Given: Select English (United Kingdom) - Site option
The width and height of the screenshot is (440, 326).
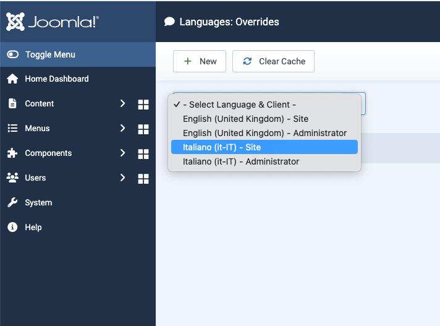Looking at the screenshot, I should (x=245, y=119).
